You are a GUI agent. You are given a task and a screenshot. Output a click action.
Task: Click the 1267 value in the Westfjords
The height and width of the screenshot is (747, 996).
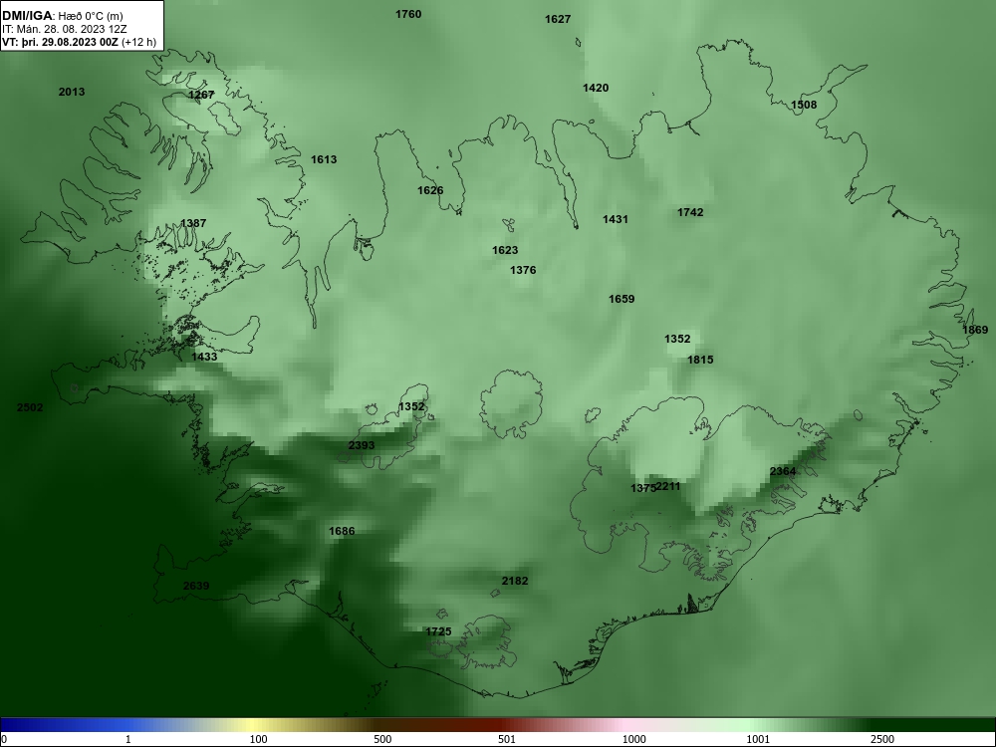pos(201,95)
